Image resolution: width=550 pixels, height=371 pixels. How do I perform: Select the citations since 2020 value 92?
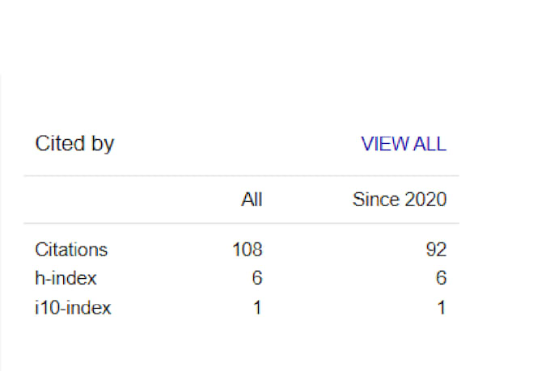(436, 250)
